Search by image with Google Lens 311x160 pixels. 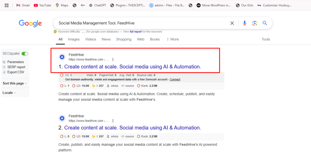(x=255, y=23)
